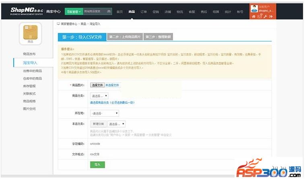
Task: Click the wrench settings icon in user panel
Action: [265, 16]
